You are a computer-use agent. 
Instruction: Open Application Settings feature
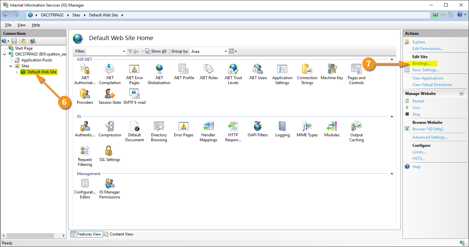[x=282, y=74]
